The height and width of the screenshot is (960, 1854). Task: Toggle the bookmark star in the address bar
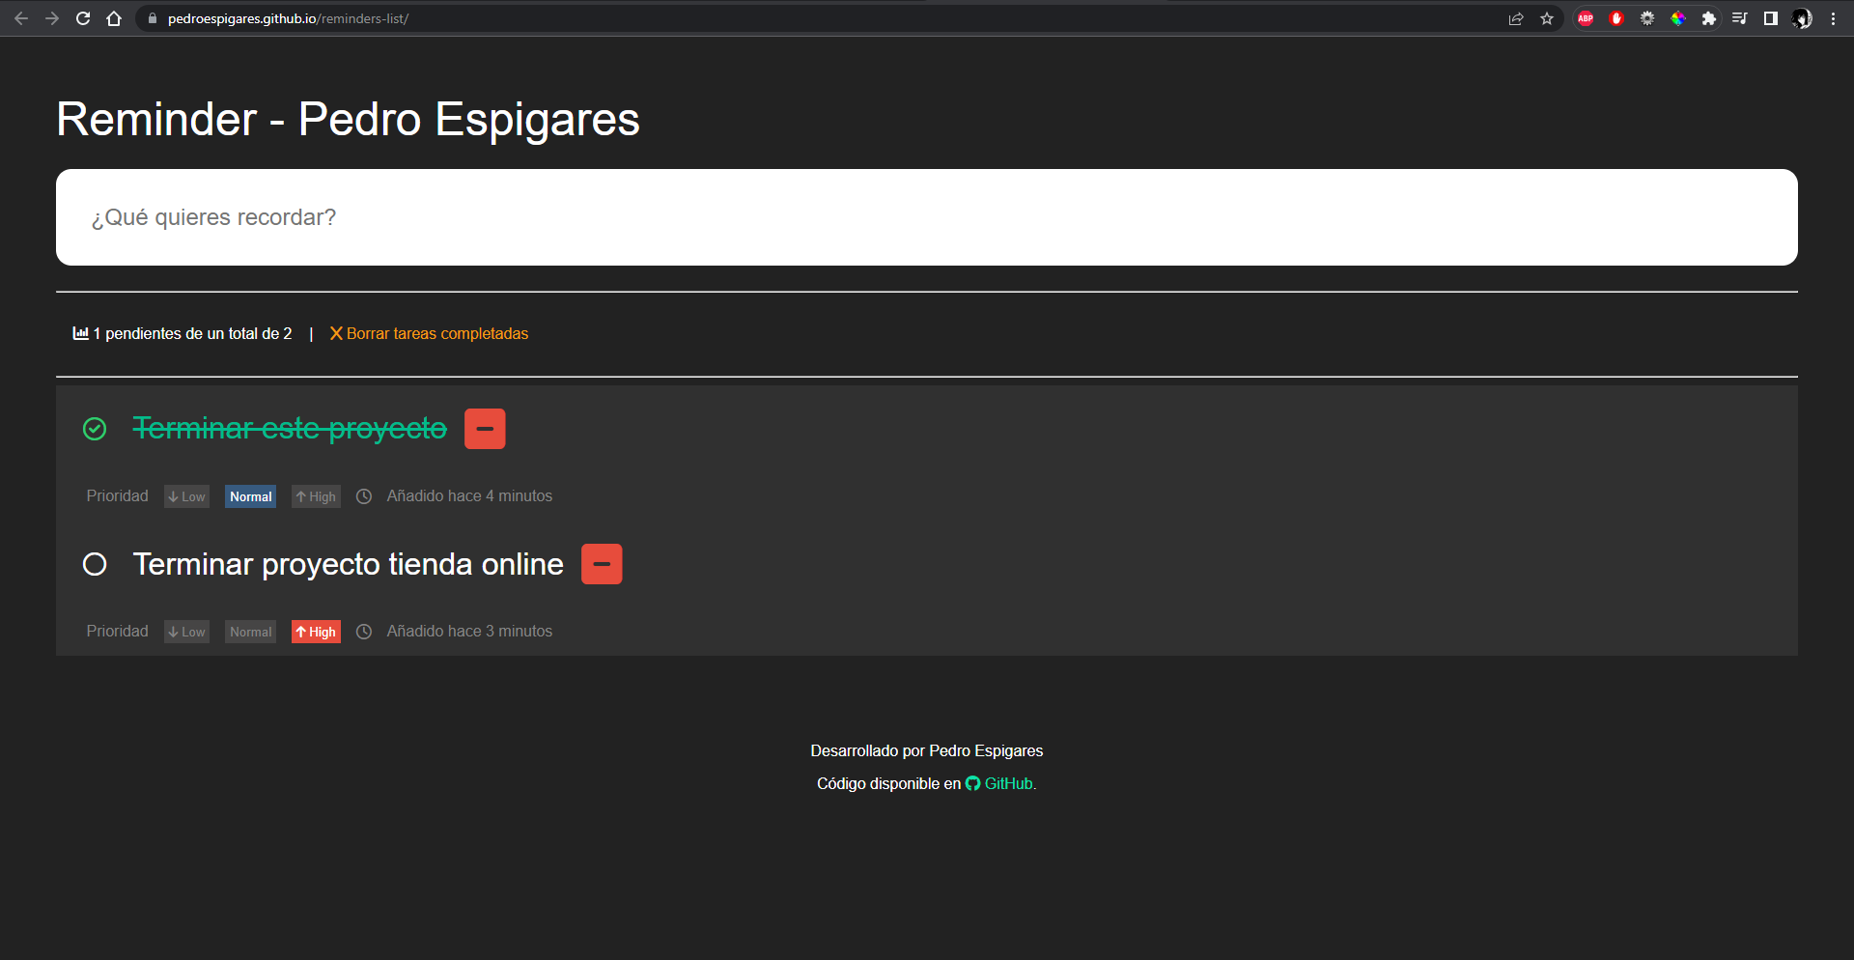pos(1547,18)
